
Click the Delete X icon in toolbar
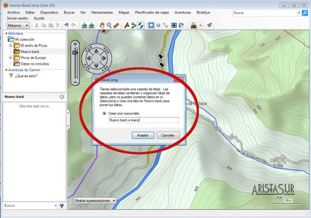58,25
